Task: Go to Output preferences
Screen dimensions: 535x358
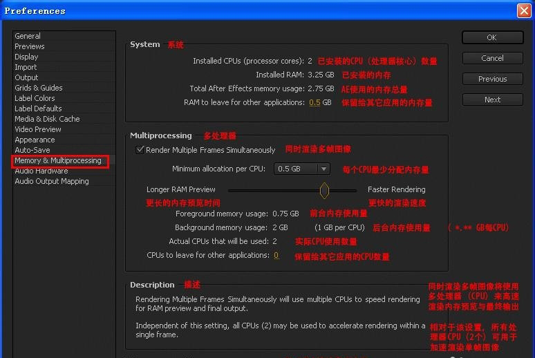Action: 26,77
